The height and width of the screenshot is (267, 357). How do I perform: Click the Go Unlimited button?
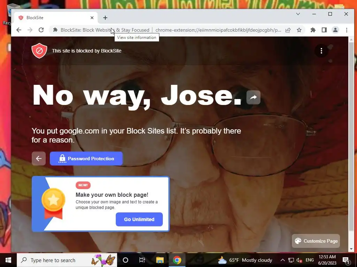click(139, 219)
